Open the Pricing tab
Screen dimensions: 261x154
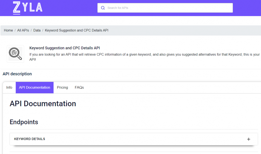(x=62, y=88)
